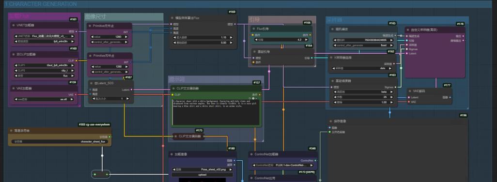
Task: Open the UNET名称 model dropdown
Action: click(44, 36)
